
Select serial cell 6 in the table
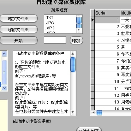tap(107, 54)
